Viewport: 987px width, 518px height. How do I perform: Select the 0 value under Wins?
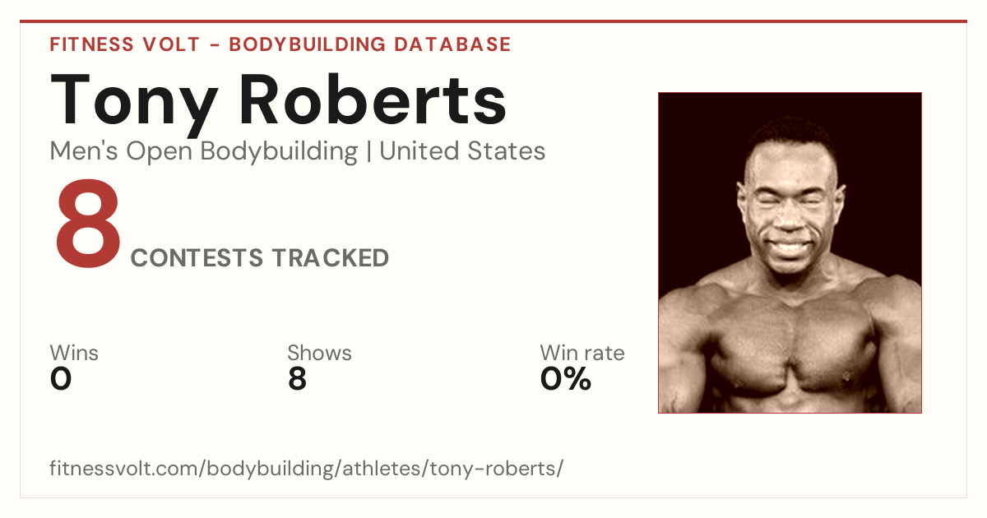pos(61,379)
